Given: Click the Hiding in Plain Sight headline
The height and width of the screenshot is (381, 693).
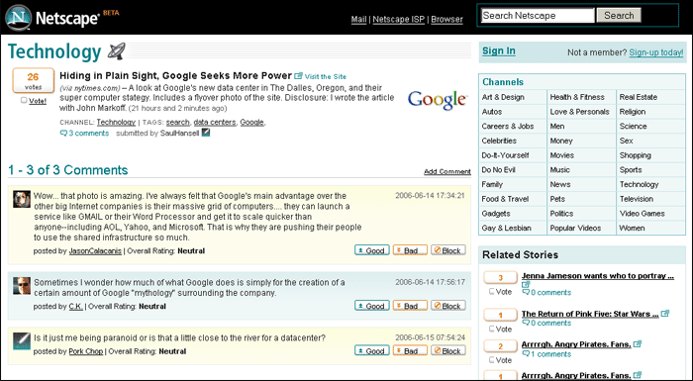Looking at the screenshot, I should [175, 75].
